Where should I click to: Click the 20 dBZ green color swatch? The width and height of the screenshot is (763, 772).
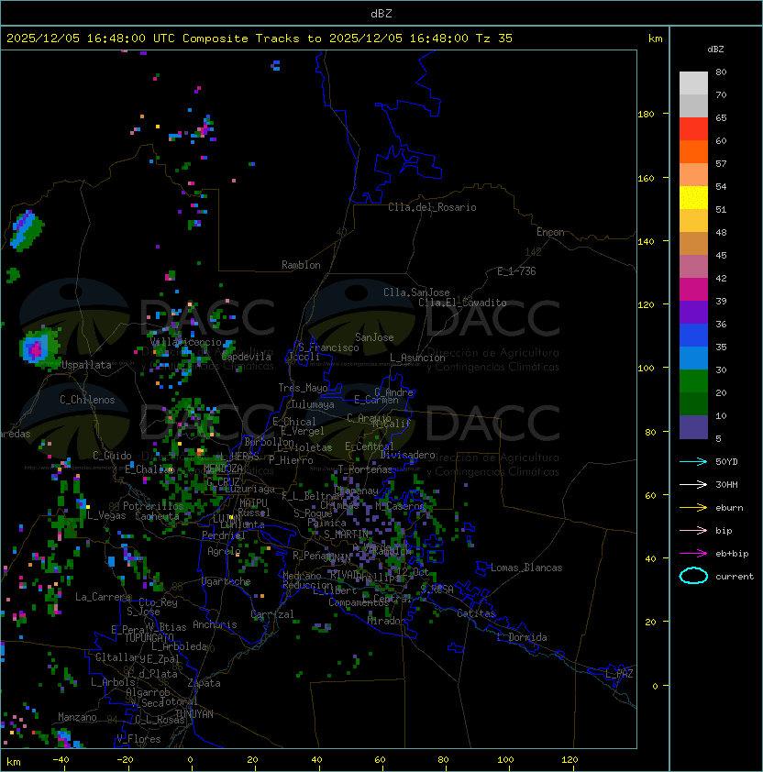coord(693,403)
